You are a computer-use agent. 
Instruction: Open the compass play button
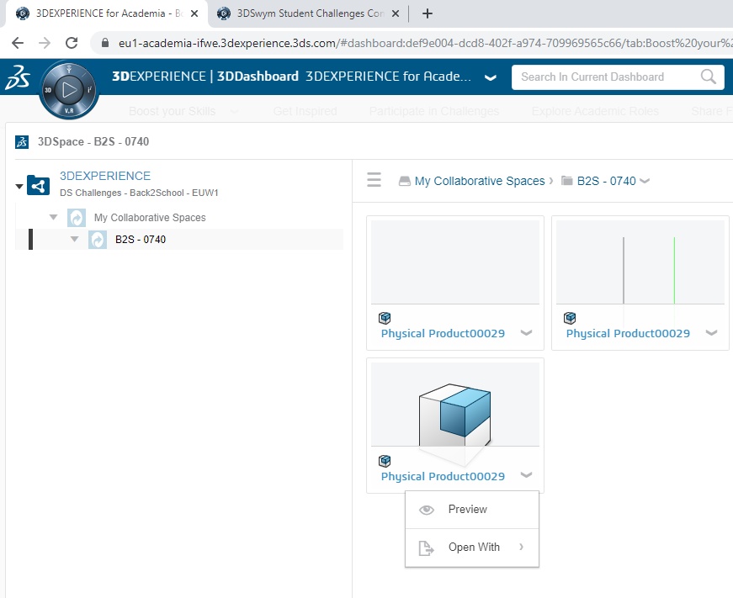tap(69, 89)
